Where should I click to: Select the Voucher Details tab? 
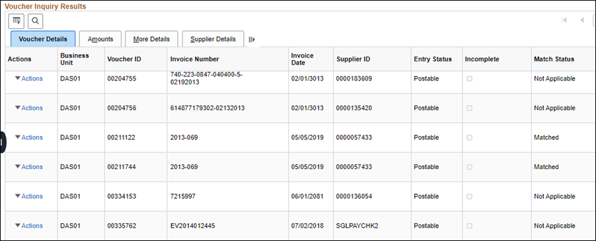43,39
